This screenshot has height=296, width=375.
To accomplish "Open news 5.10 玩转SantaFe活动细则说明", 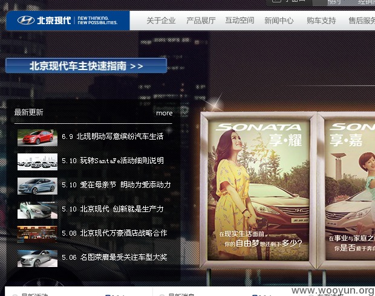I will pos(112,161).
